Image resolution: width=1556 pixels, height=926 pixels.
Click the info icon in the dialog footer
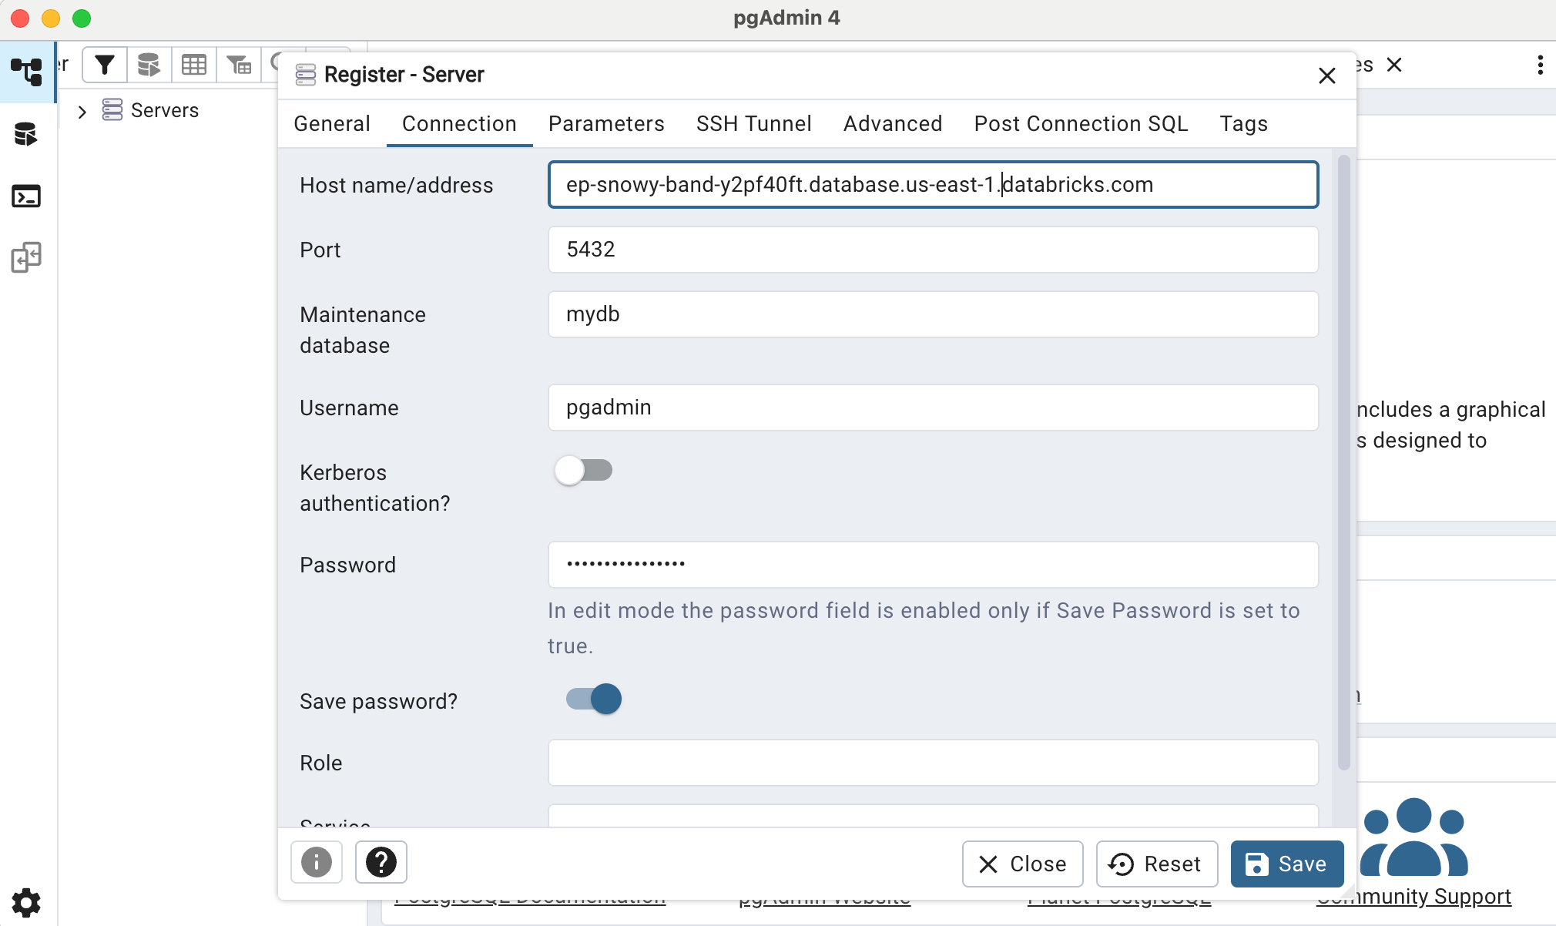click(316, 862)
